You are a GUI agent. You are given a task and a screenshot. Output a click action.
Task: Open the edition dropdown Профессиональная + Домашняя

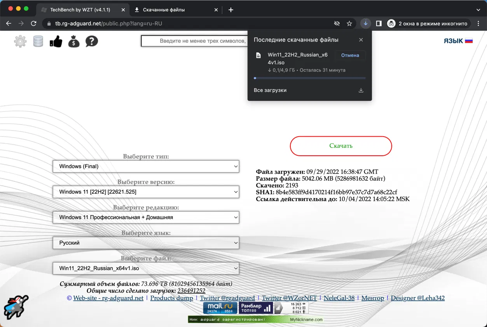146,217
